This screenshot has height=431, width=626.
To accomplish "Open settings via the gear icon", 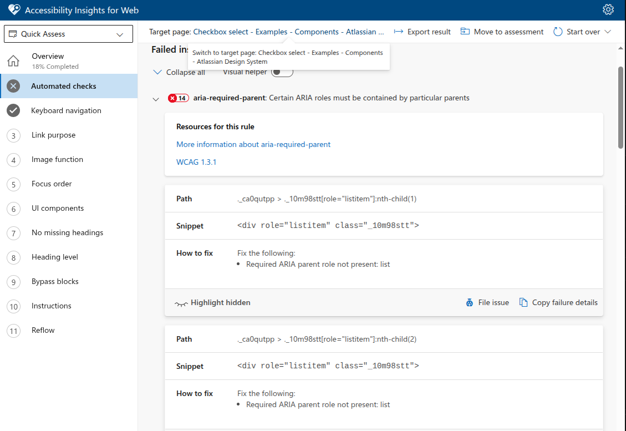I will [608, 9].
